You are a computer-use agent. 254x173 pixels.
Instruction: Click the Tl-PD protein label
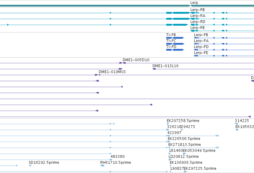[171, 47]
